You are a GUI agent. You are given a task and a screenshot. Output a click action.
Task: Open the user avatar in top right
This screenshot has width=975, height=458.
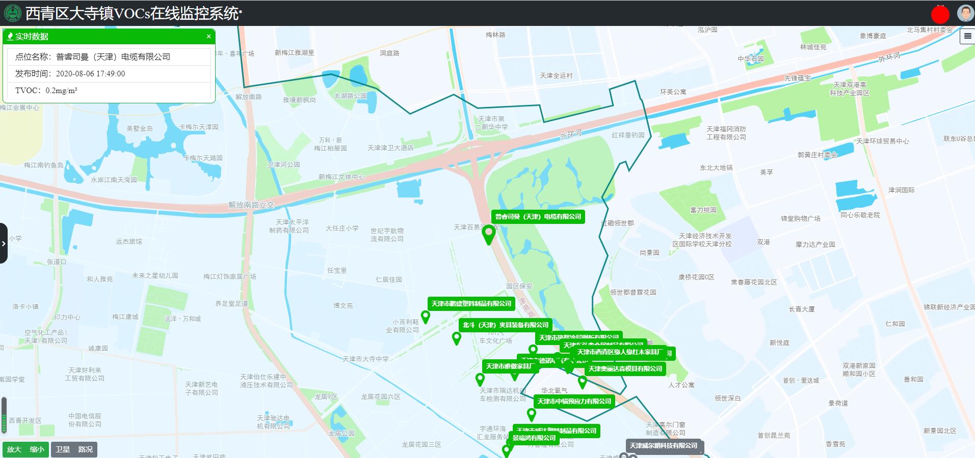[x=965, y=13]
